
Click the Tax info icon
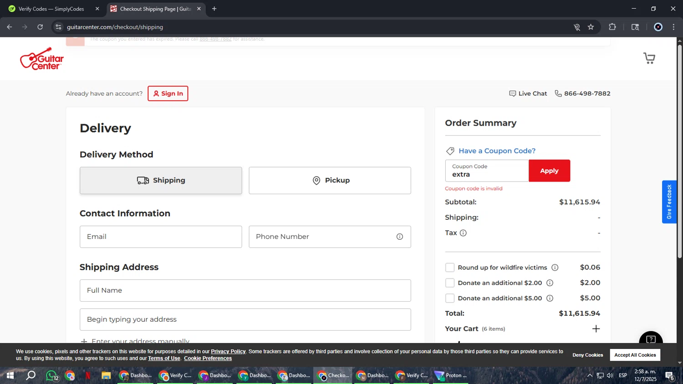463,233
